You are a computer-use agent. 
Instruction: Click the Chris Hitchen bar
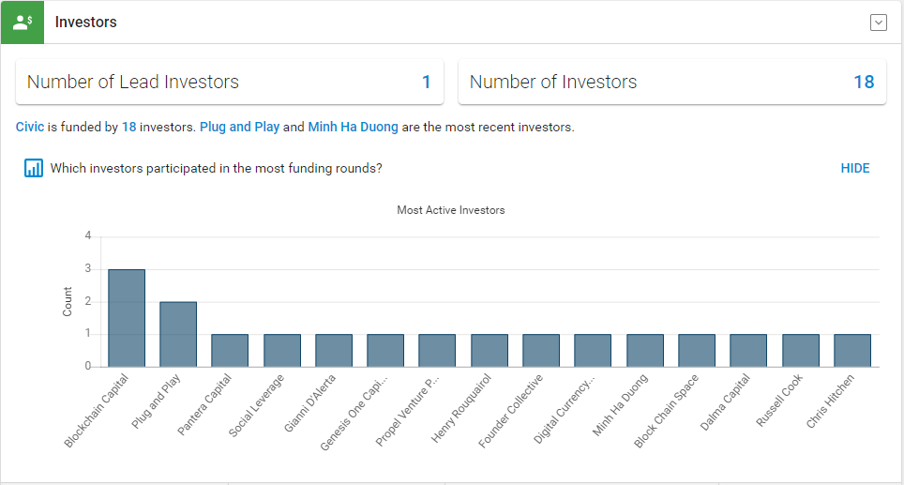pyautogui.click(x=852, y=350)
